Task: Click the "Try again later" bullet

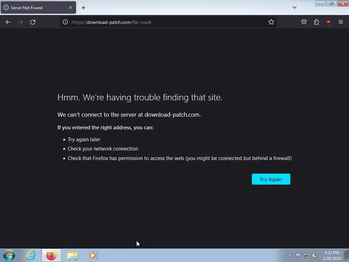Action: 84,140
